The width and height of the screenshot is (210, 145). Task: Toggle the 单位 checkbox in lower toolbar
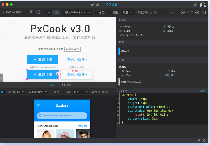pos(52,92)
